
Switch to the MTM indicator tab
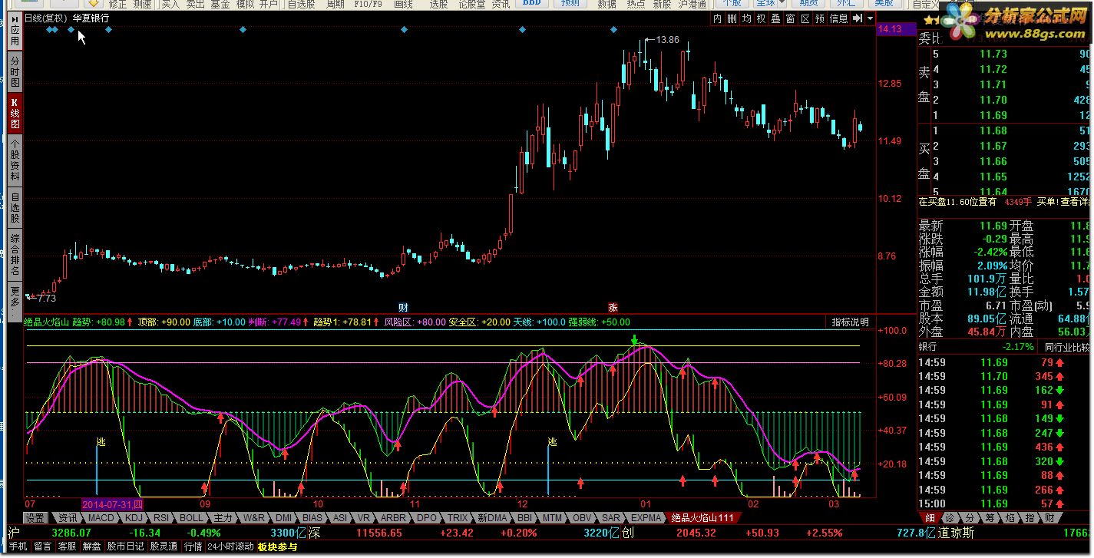coord(552,518)
